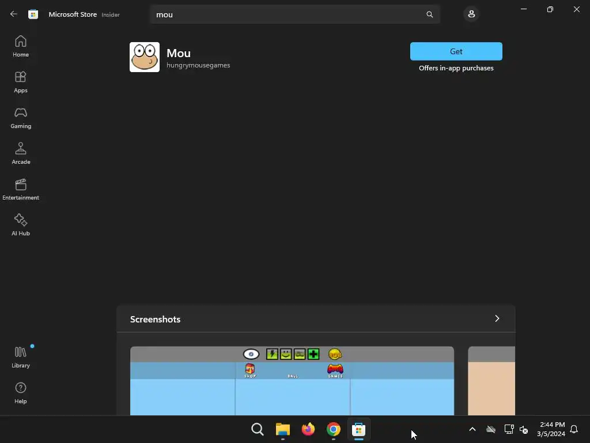This screenshot has width=590, height=443.
Task: Launch Google Chrome from taskbar
Action: click(334, 429)
